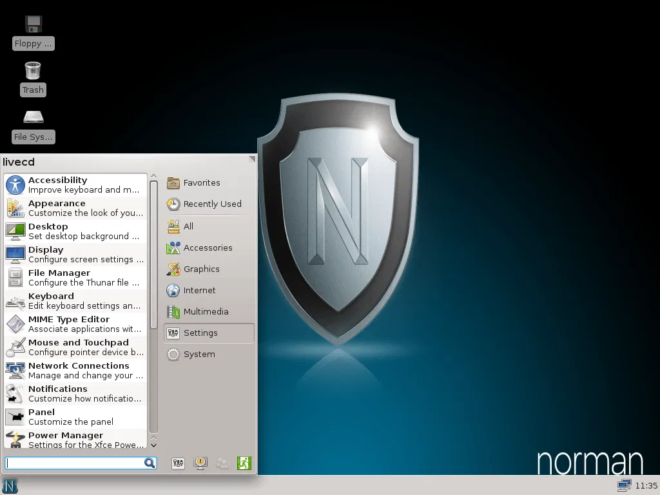Click 'Configure pointer device b...' description
The height and width of the screenshot is (495, 660).
[x=86, y=352]
